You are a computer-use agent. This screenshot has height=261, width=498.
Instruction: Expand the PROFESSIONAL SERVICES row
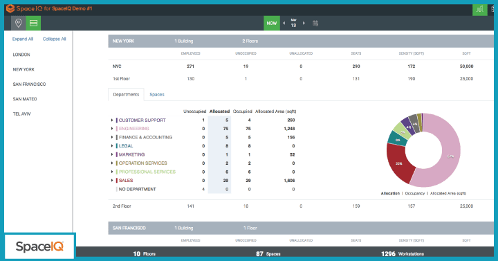coord(112,172)
